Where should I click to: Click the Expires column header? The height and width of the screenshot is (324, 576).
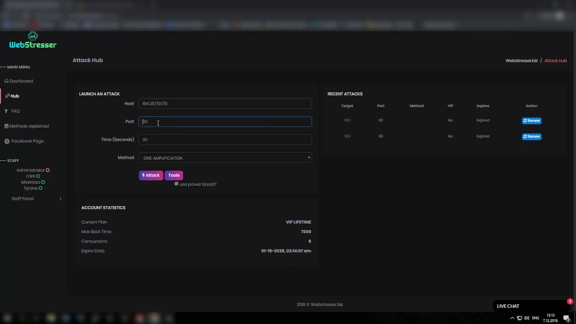click(x=483, y=106)
